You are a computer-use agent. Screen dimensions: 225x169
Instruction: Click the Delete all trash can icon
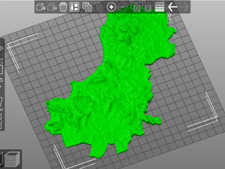tap(63, 7)
